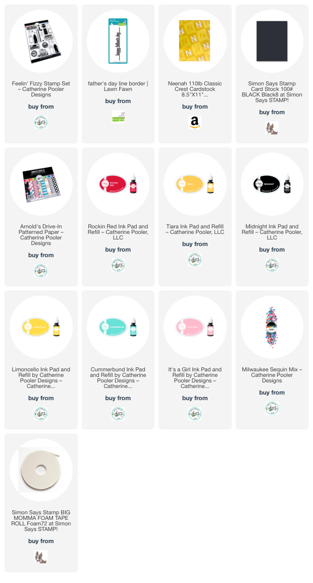This screenshot has height=583, width=313.
Task: Click the store logo under Milwaukee Sequin Mix
Action: click(x=272, y=408)
